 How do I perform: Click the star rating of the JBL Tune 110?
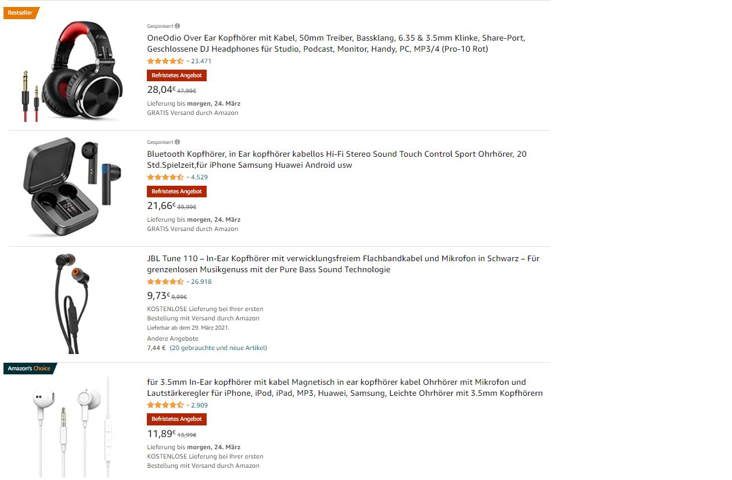tap(165, 281)
